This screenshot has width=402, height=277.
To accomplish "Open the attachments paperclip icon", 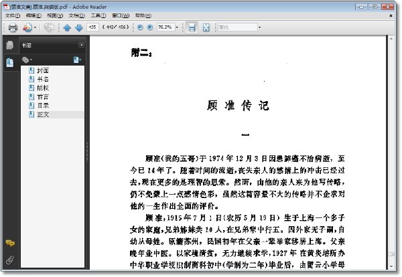I will pos(10,260).
